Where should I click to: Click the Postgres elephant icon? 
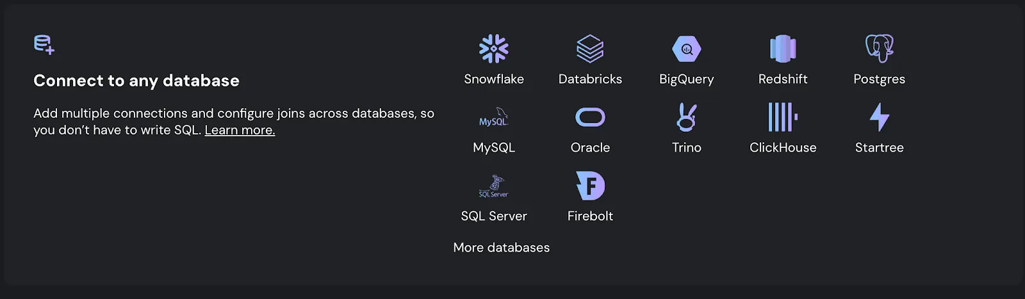pos(880,49)
